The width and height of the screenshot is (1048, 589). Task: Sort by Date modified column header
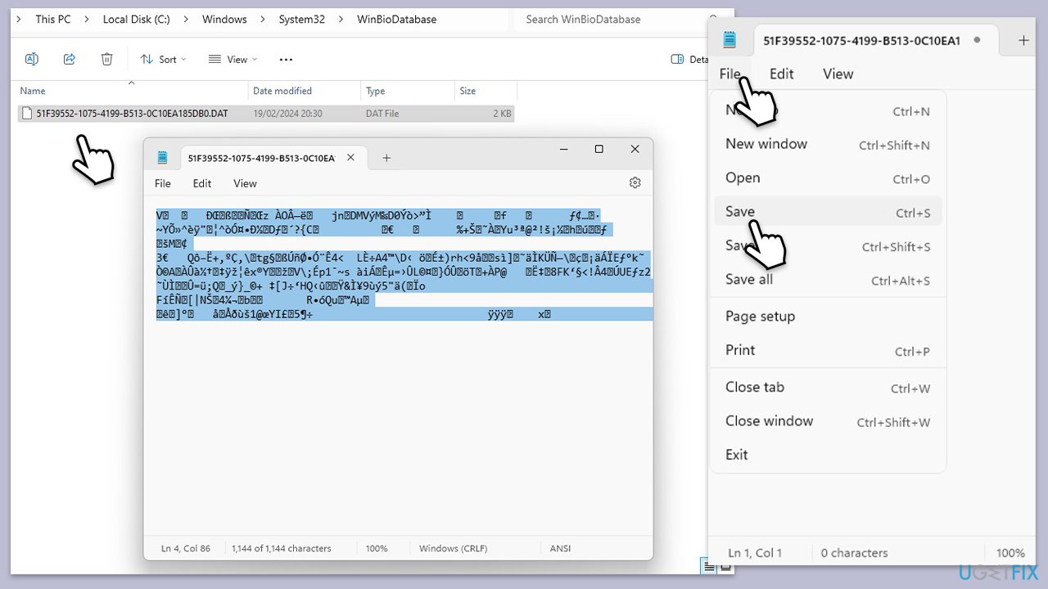tap(282, 91)
